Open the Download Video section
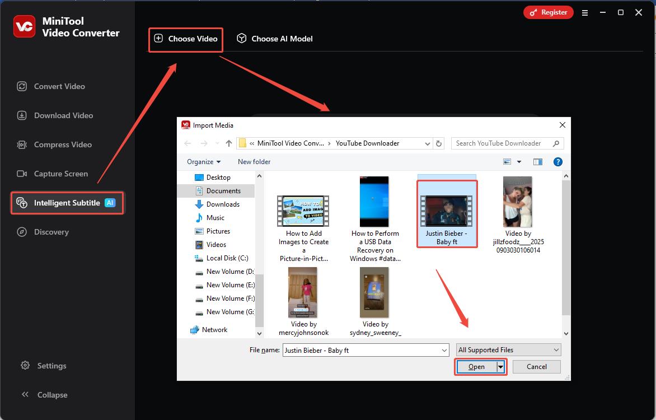656x420 pixels. tap(63, 115)
